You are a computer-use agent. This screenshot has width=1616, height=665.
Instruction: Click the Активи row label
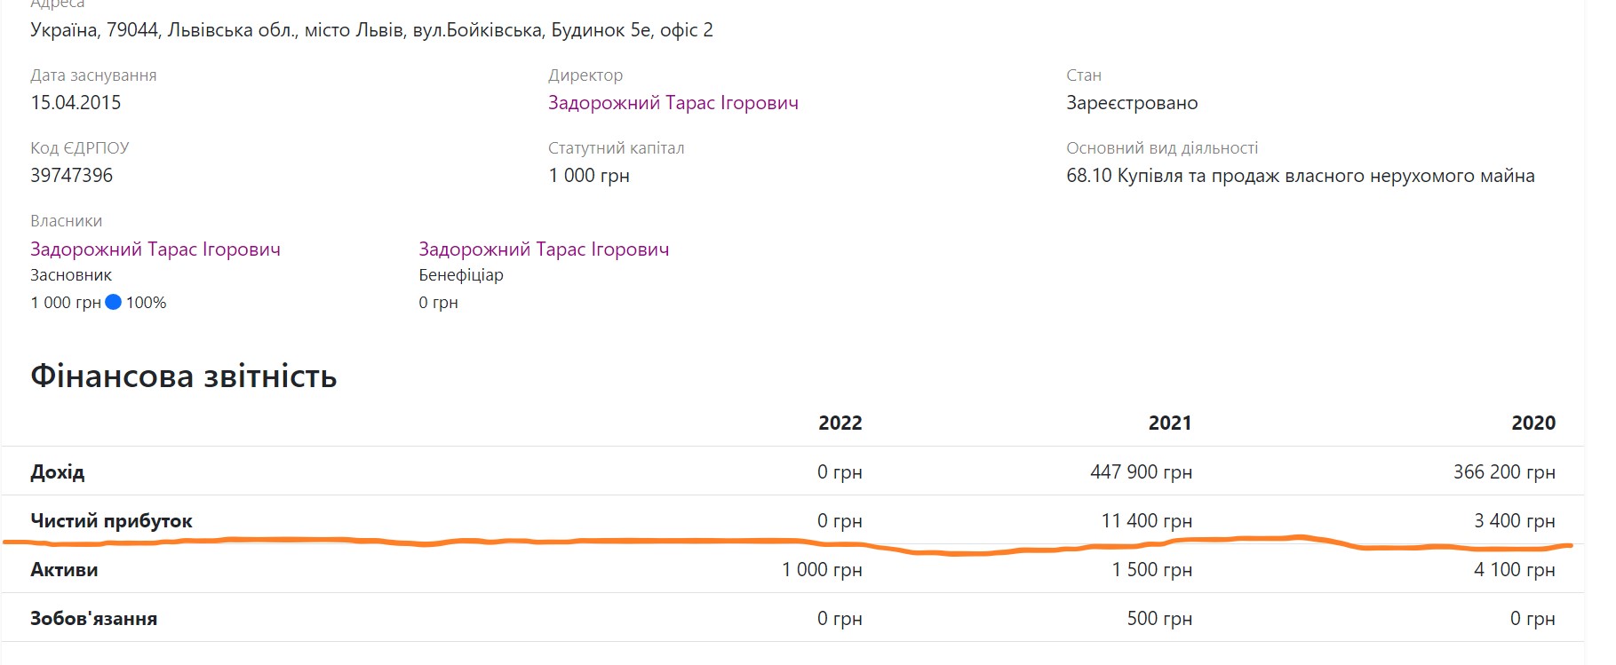click(64, 569)
